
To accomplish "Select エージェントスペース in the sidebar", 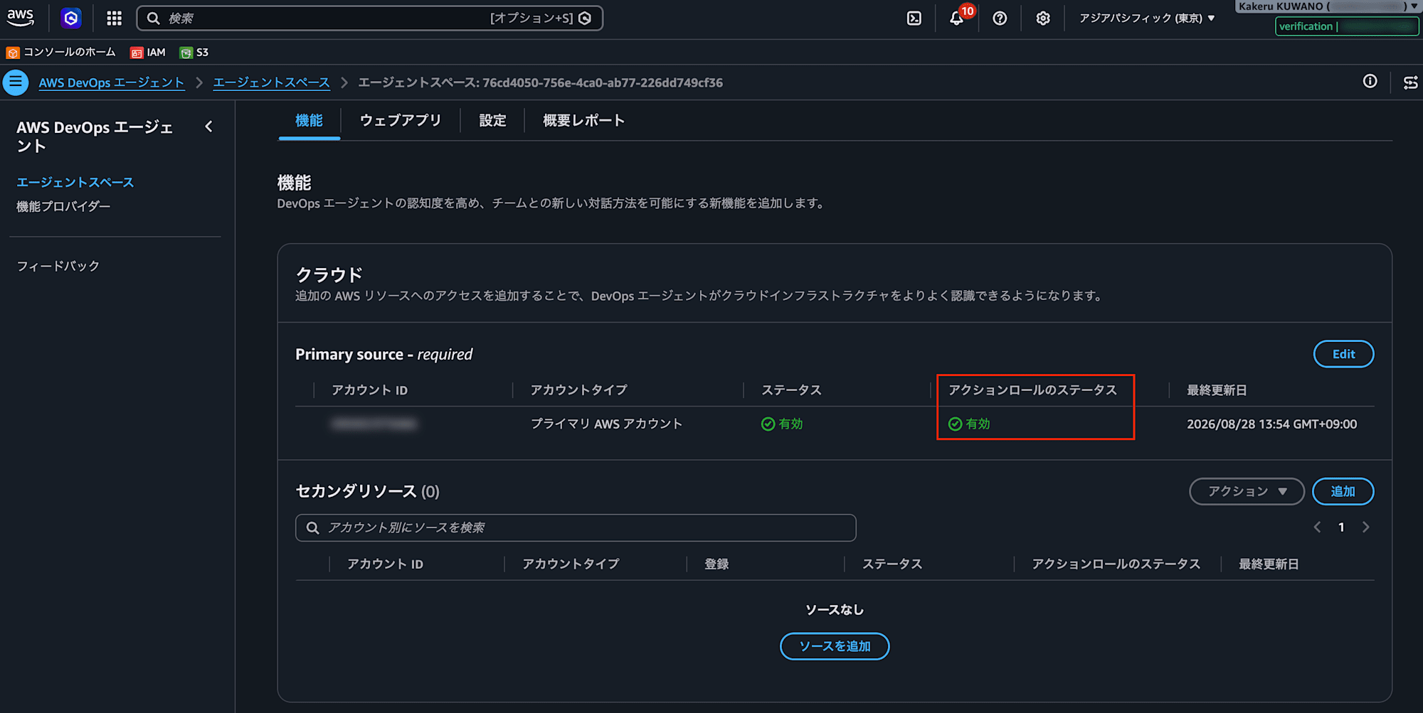I will 75,183.
